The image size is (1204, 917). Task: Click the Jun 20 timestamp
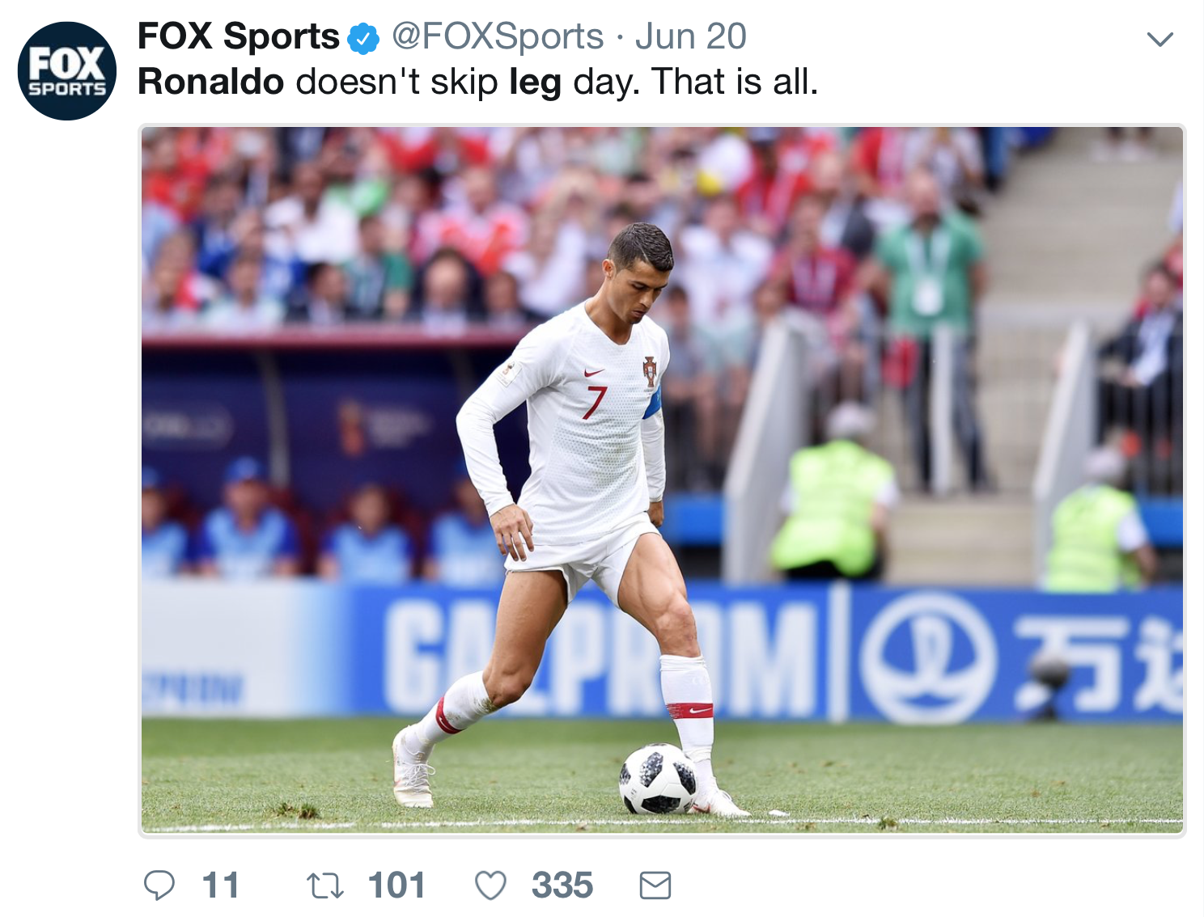690,36
